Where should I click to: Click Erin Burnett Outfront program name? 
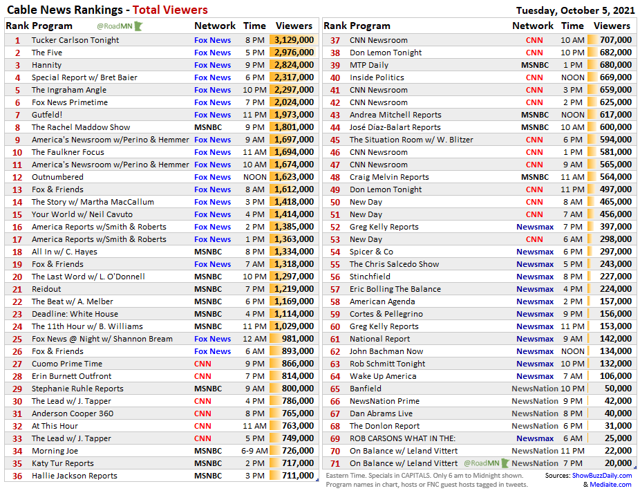tap(71, 376)
